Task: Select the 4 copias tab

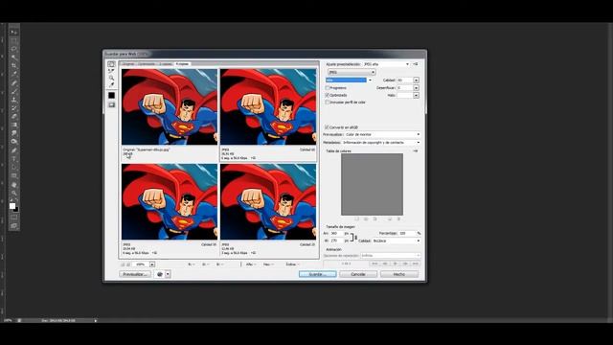Action: tap(182, 64)
